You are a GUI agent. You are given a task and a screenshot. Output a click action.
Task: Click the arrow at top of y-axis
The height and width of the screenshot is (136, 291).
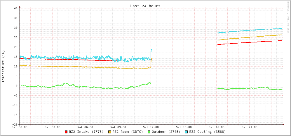click(20, 7)
